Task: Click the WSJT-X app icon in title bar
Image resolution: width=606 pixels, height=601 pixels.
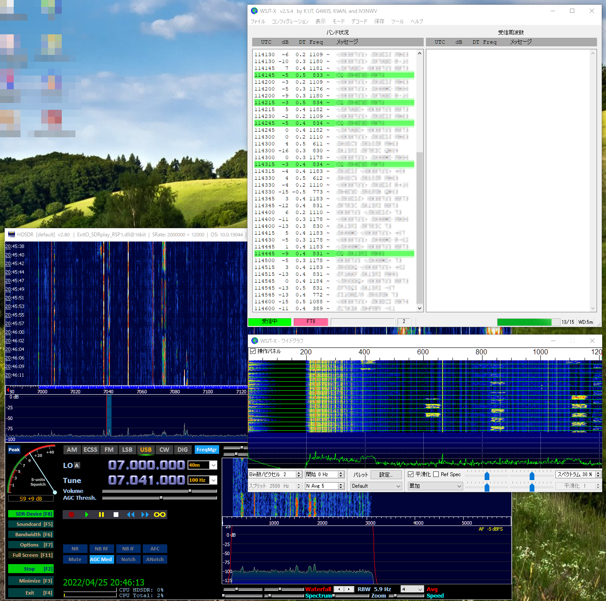Action: (x=254, y=11)
